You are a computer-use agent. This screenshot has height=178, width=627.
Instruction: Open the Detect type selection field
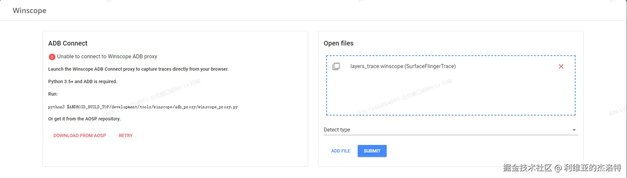pos(446,130)
